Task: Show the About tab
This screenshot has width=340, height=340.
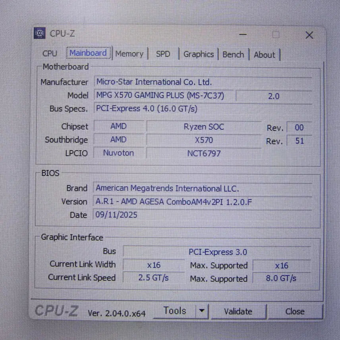Action: coord(264,55)
